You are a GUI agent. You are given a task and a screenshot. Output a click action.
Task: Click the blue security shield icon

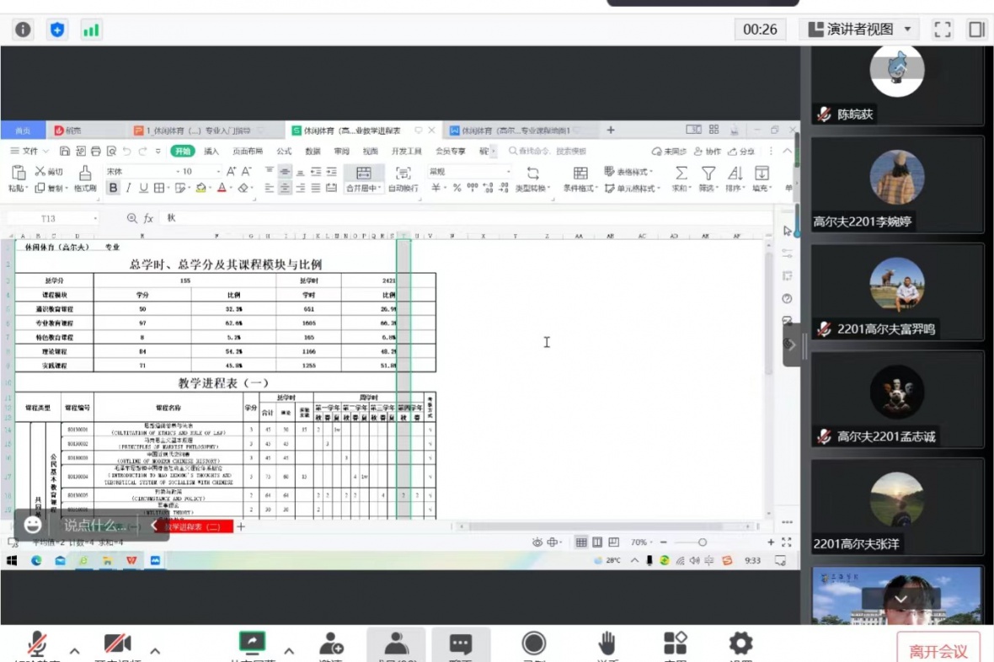[56, 30]
